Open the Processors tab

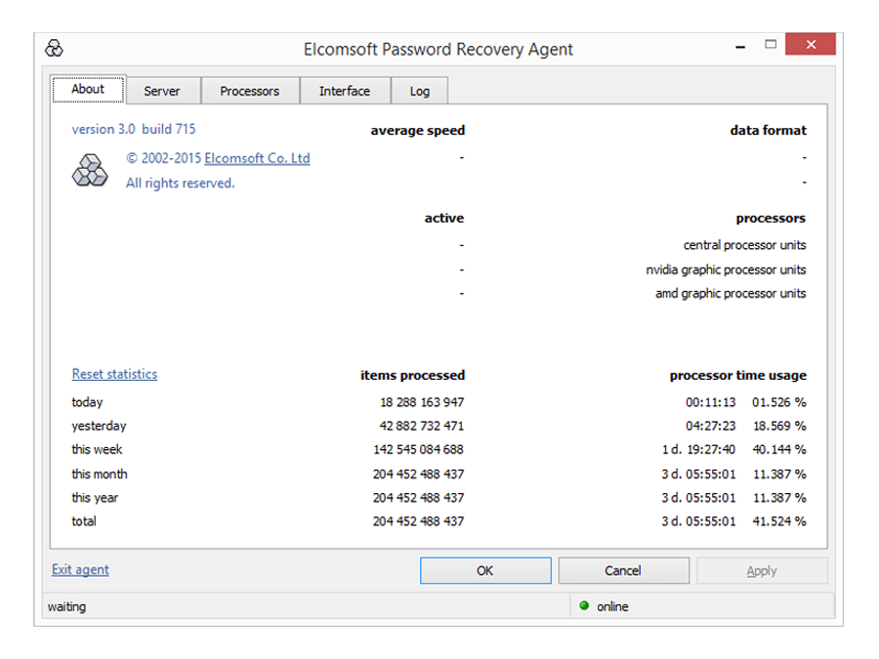point(249,91)
